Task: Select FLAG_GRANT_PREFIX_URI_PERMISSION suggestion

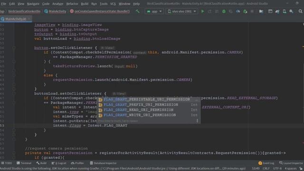Action: (149, 104)
